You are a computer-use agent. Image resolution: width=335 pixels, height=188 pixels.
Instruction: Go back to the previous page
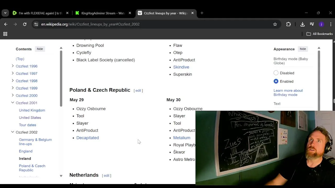(x=6, y=24)
